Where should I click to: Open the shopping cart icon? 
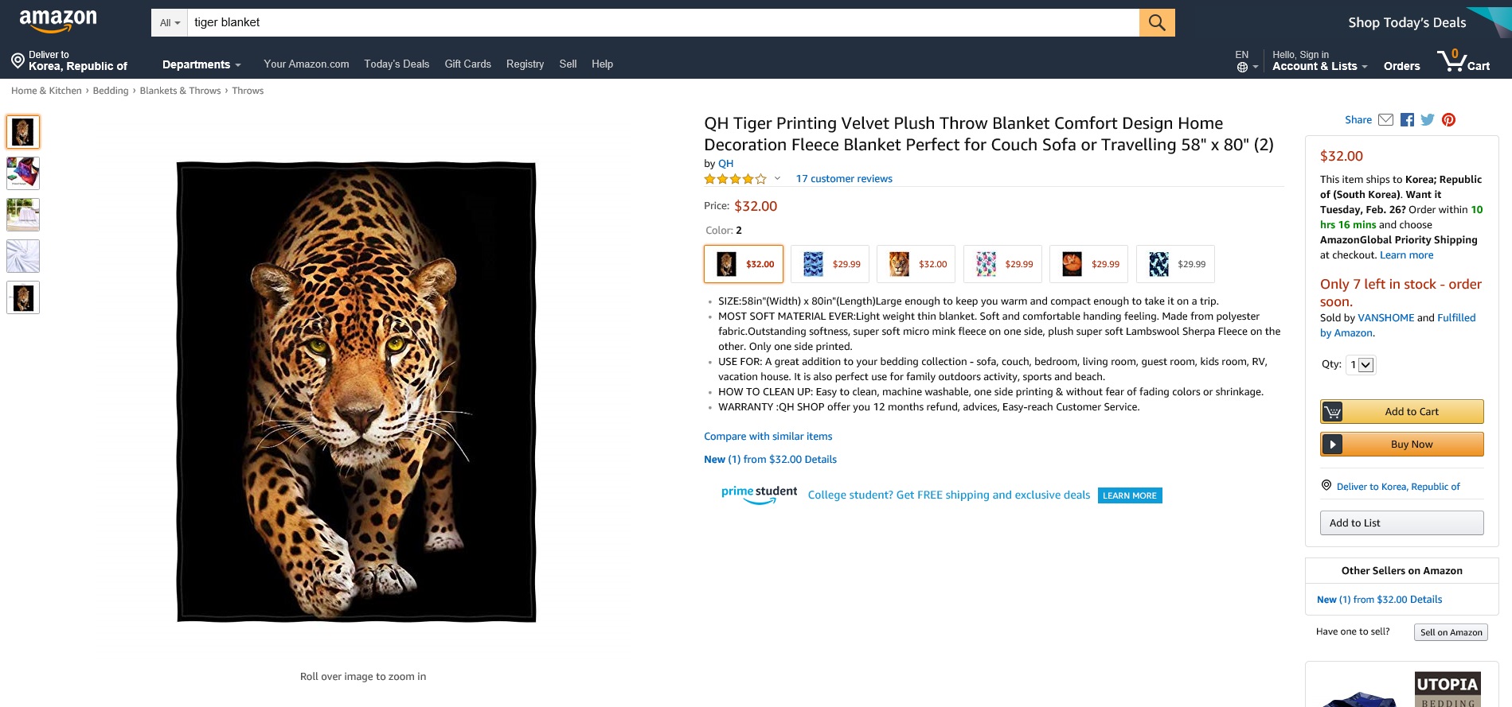coord(1463,60)
